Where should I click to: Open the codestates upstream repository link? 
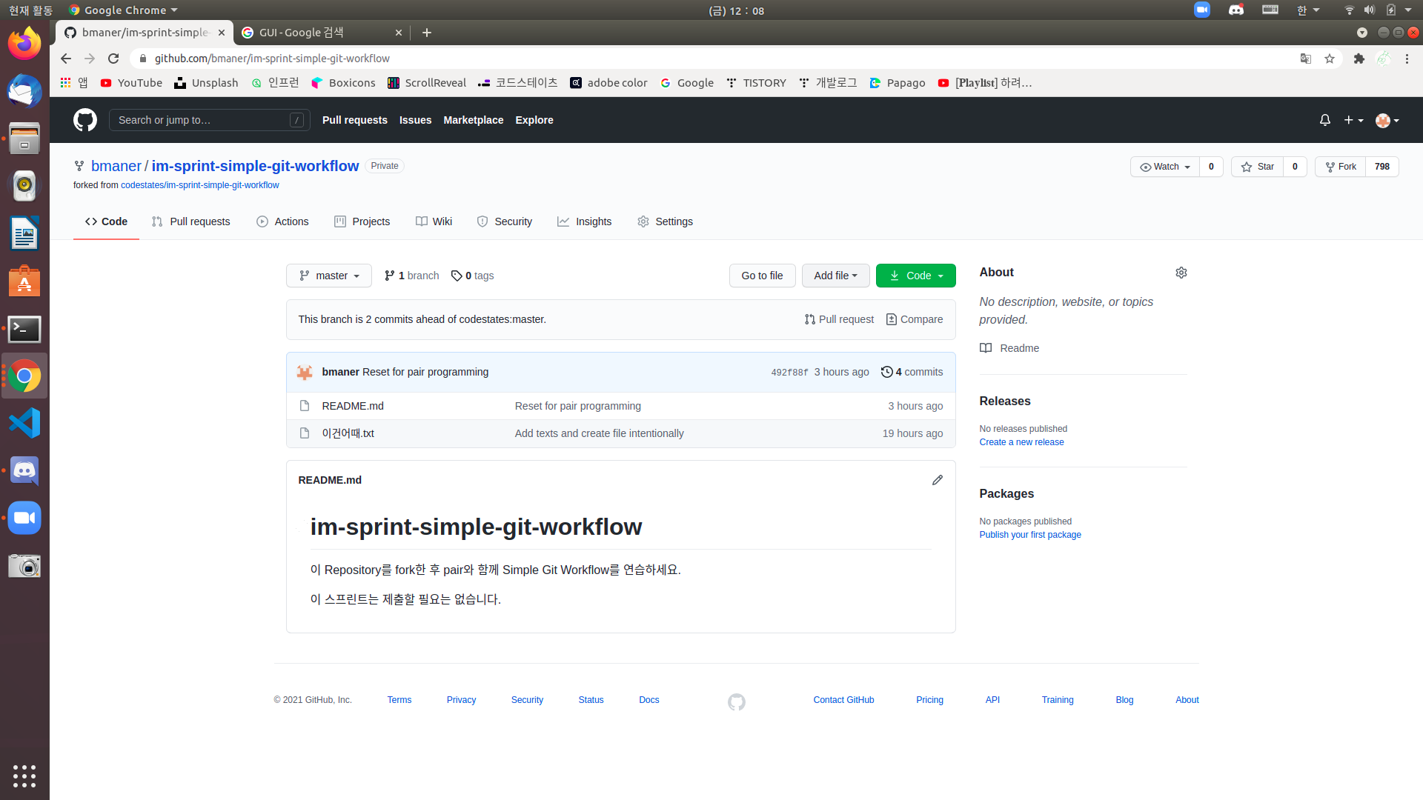[200, 185]
